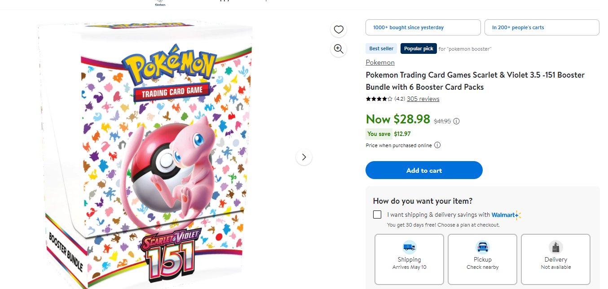Click 1000+ bought since yesterday tag
Screen dimensions: 608x289
pyautogui.click(x=423, y=27)
